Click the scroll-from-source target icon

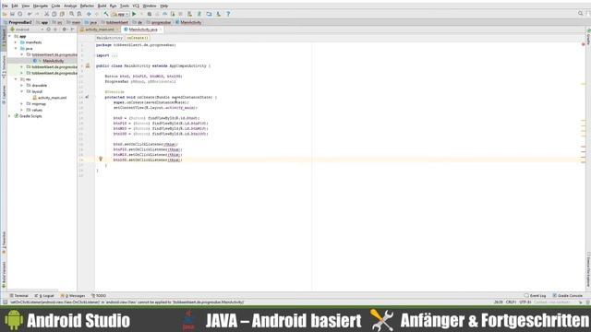(48, 29)
